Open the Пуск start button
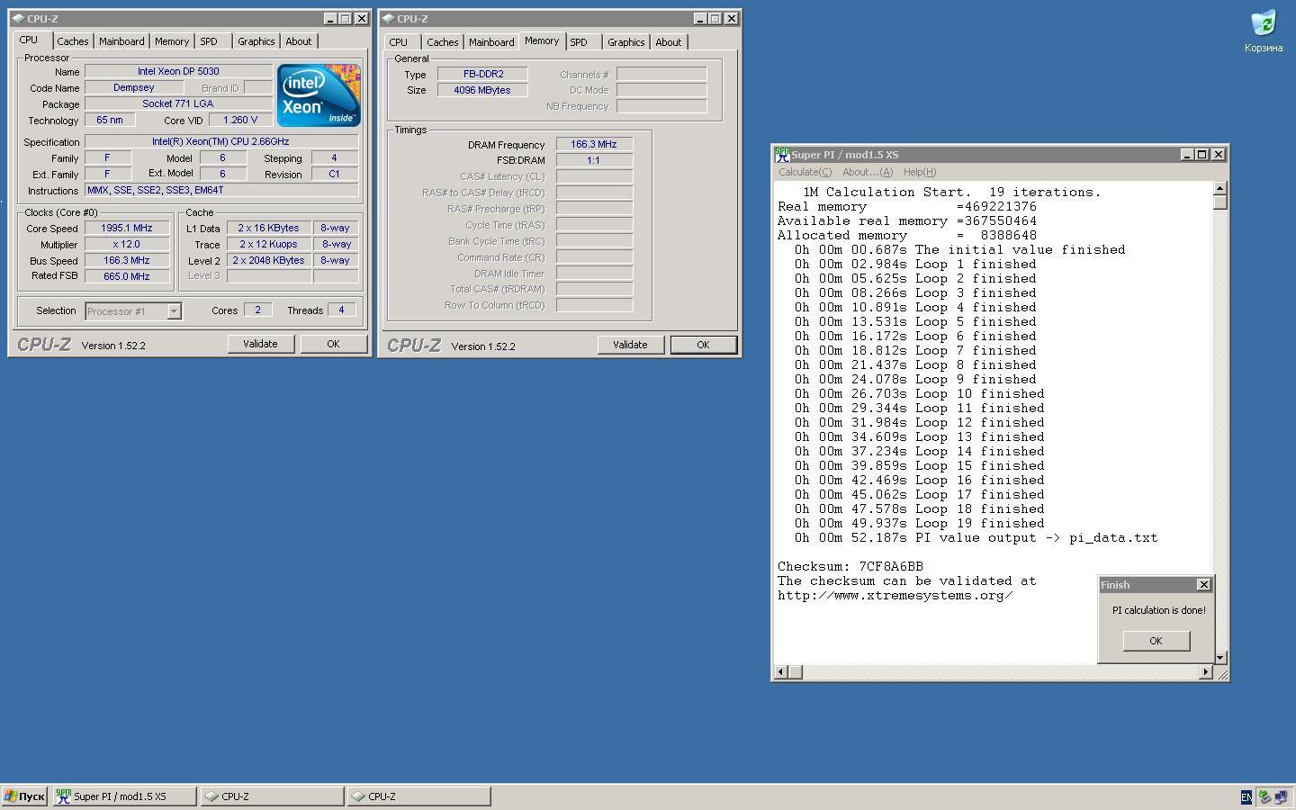This screenshot has width=1296, height=810. pyautogui.click(x=24, y=796)
